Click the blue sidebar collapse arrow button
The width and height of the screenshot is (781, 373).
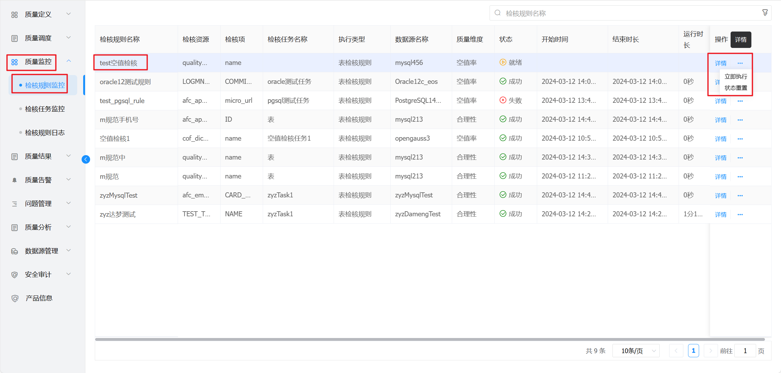click(86, 159)
